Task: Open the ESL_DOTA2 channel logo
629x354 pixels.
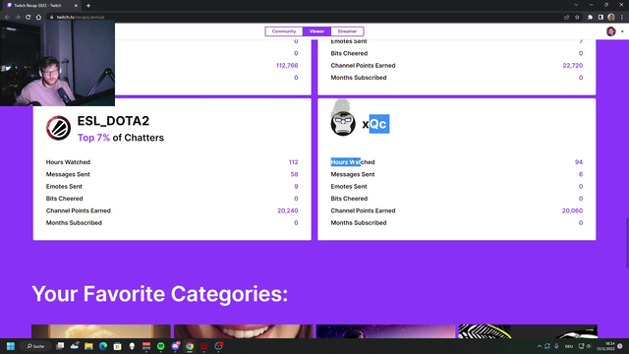Action: 58,128
